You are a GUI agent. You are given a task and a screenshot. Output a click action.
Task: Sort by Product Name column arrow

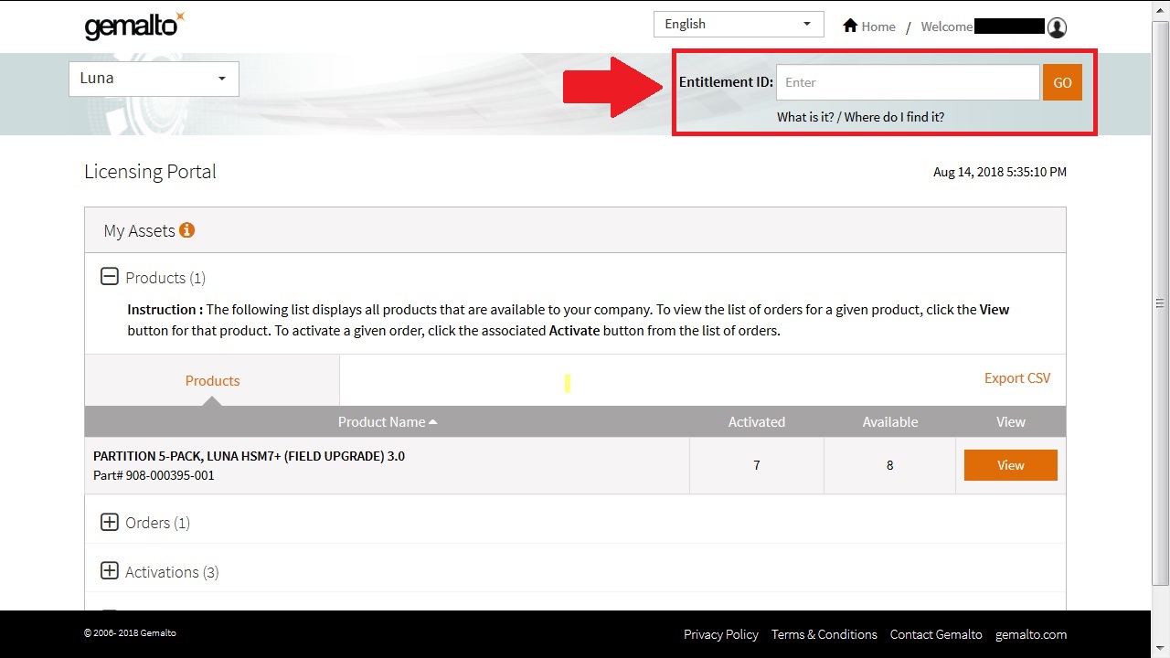pos(433,421)
